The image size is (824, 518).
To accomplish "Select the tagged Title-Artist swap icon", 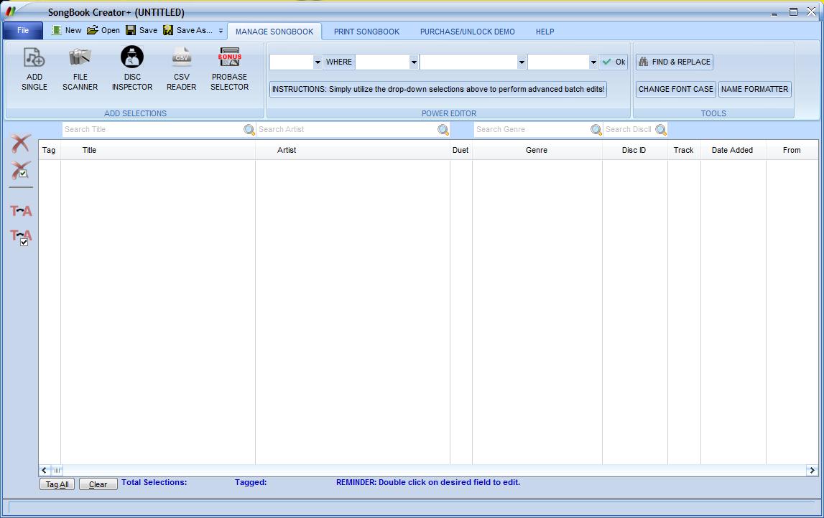I will click(x=19, y=237).
